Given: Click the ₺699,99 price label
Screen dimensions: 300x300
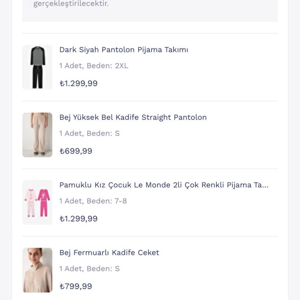Looking at the screenshot, I should pos(76,151).
